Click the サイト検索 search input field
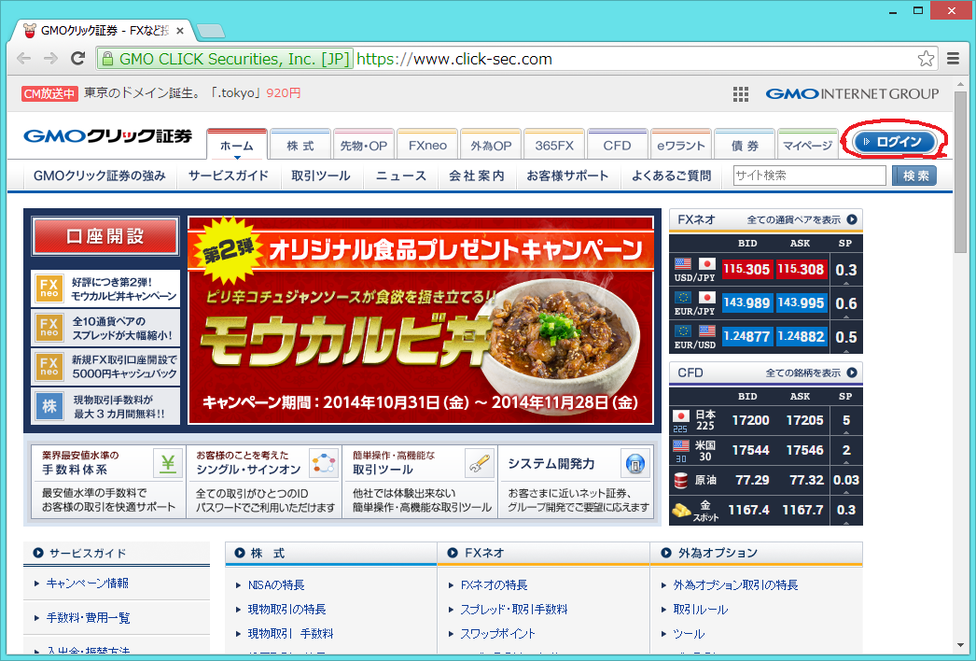The height and width of the screenshot is (661, 976). coord(808,176)
